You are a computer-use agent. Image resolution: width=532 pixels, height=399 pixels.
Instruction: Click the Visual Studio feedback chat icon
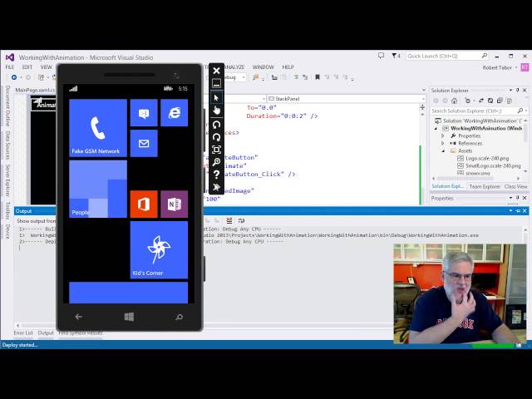tap(381, 56)
